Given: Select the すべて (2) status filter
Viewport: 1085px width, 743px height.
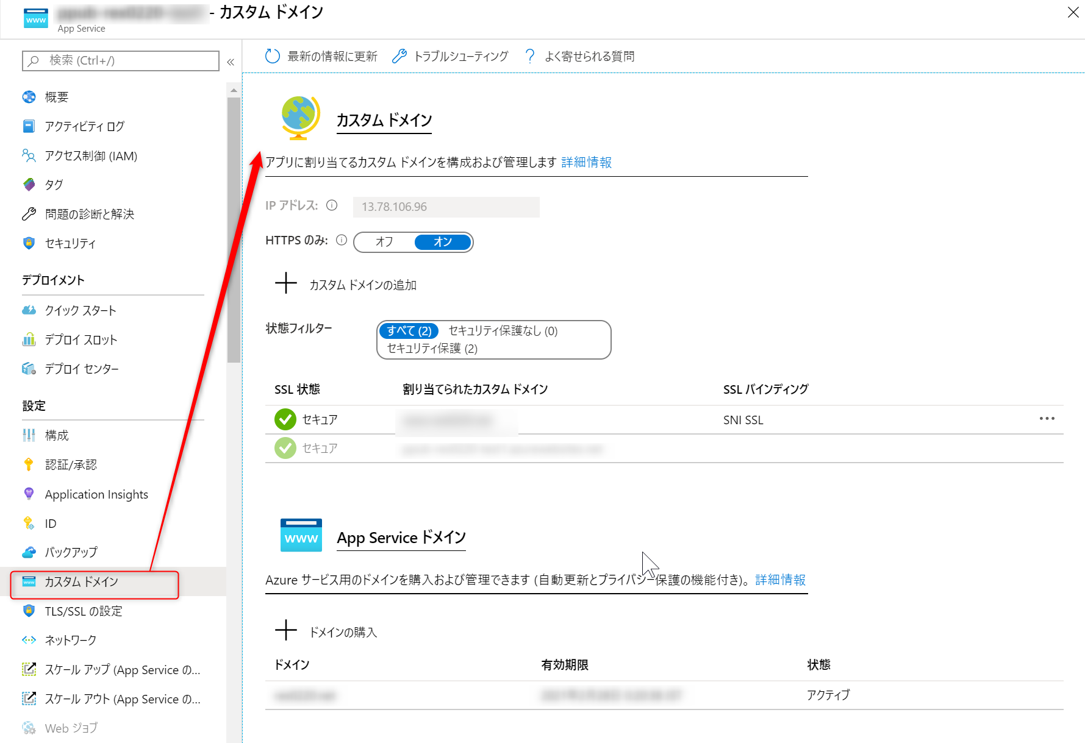Looking at the screenshot, I should point(409,330).
